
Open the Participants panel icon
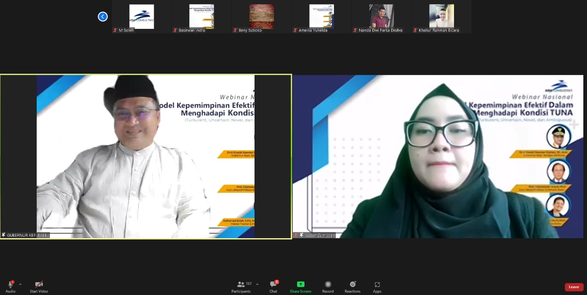[241, 284]
